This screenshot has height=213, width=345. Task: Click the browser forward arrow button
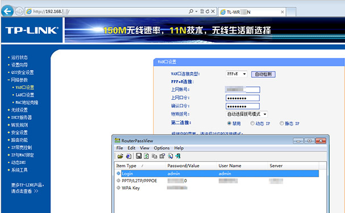(x=19, y=11)
